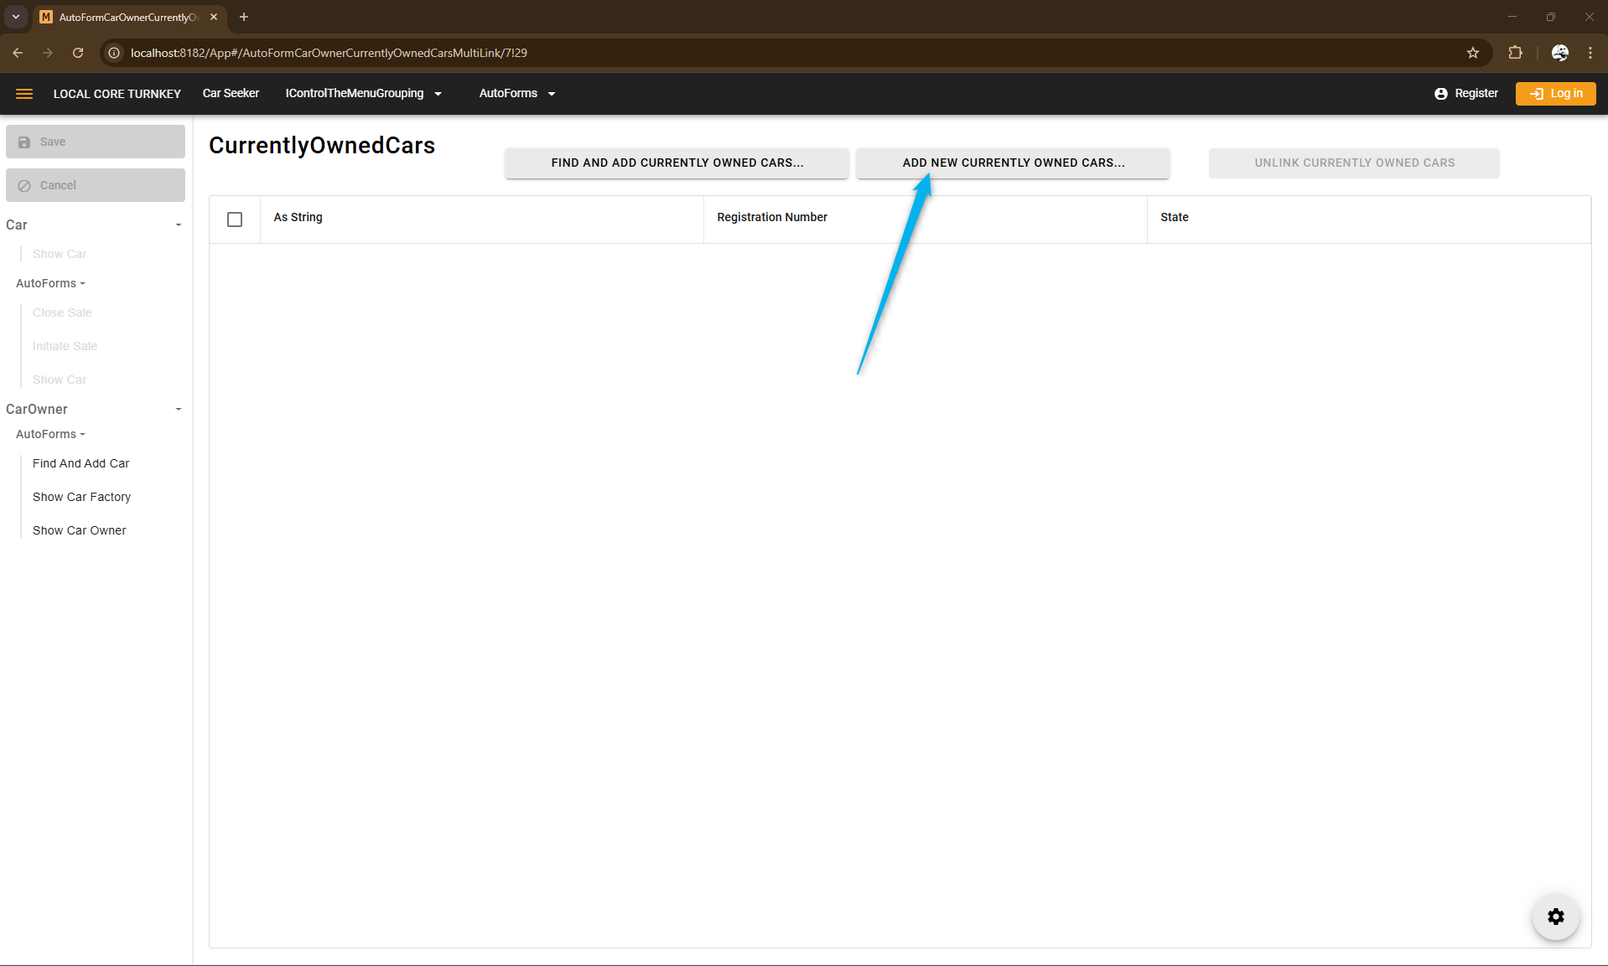The width and height of the screenshot is (1608, 966).
Task: Open the browser extensions puzzle icon
Action: 1515,53
